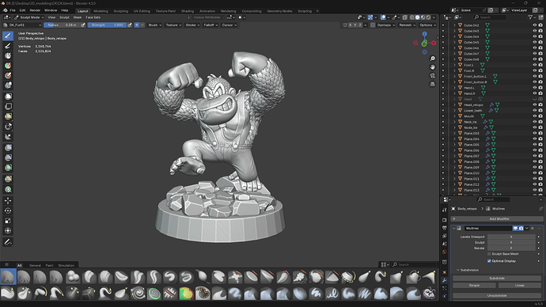This screenshot has width=546, height=307.
Task: Open the Sculpt Mode dropdown
Action: pyautogui.click(x=29, y=17)
